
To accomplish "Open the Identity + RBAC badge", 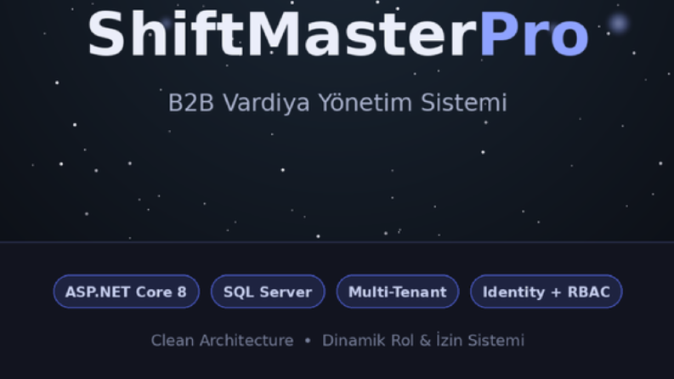I will pyautogui.click(x=547, y=291).
